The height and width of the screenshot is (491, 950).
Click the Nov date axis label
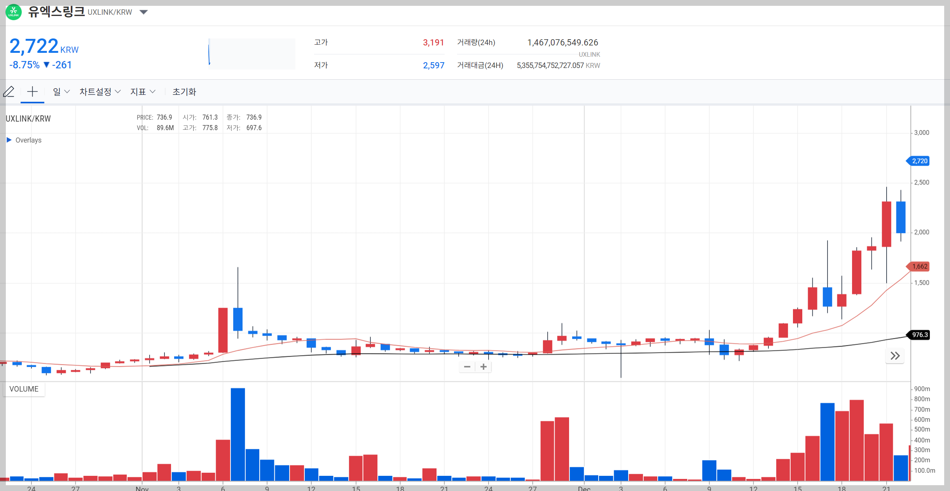tap(142, 488)
